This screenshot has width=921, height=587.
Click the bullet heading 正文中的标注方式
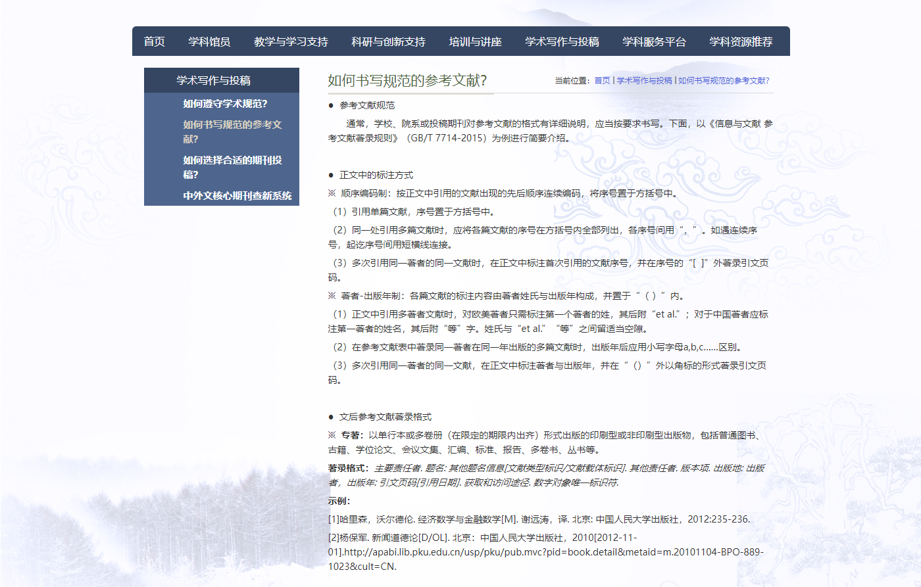(376, 175)
